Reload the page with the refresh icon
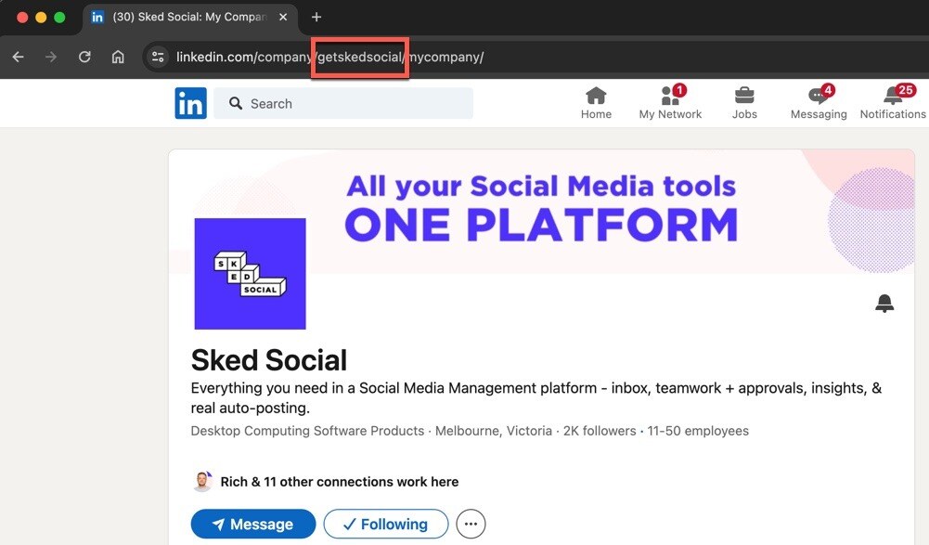929x545 pixels. 84,57
